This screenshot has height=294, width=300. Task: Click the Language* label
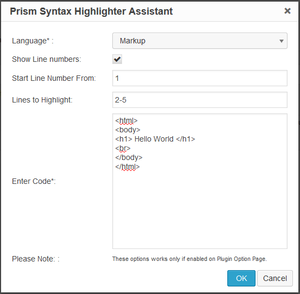(33, 41)
